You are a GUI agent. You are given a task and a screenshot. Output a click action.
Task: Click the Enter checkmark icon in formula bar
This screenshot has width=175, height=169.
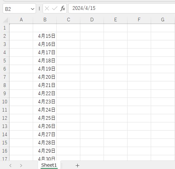[55, 9]
